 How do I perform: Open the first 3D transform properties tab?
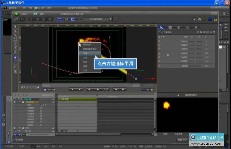point(162,27)
